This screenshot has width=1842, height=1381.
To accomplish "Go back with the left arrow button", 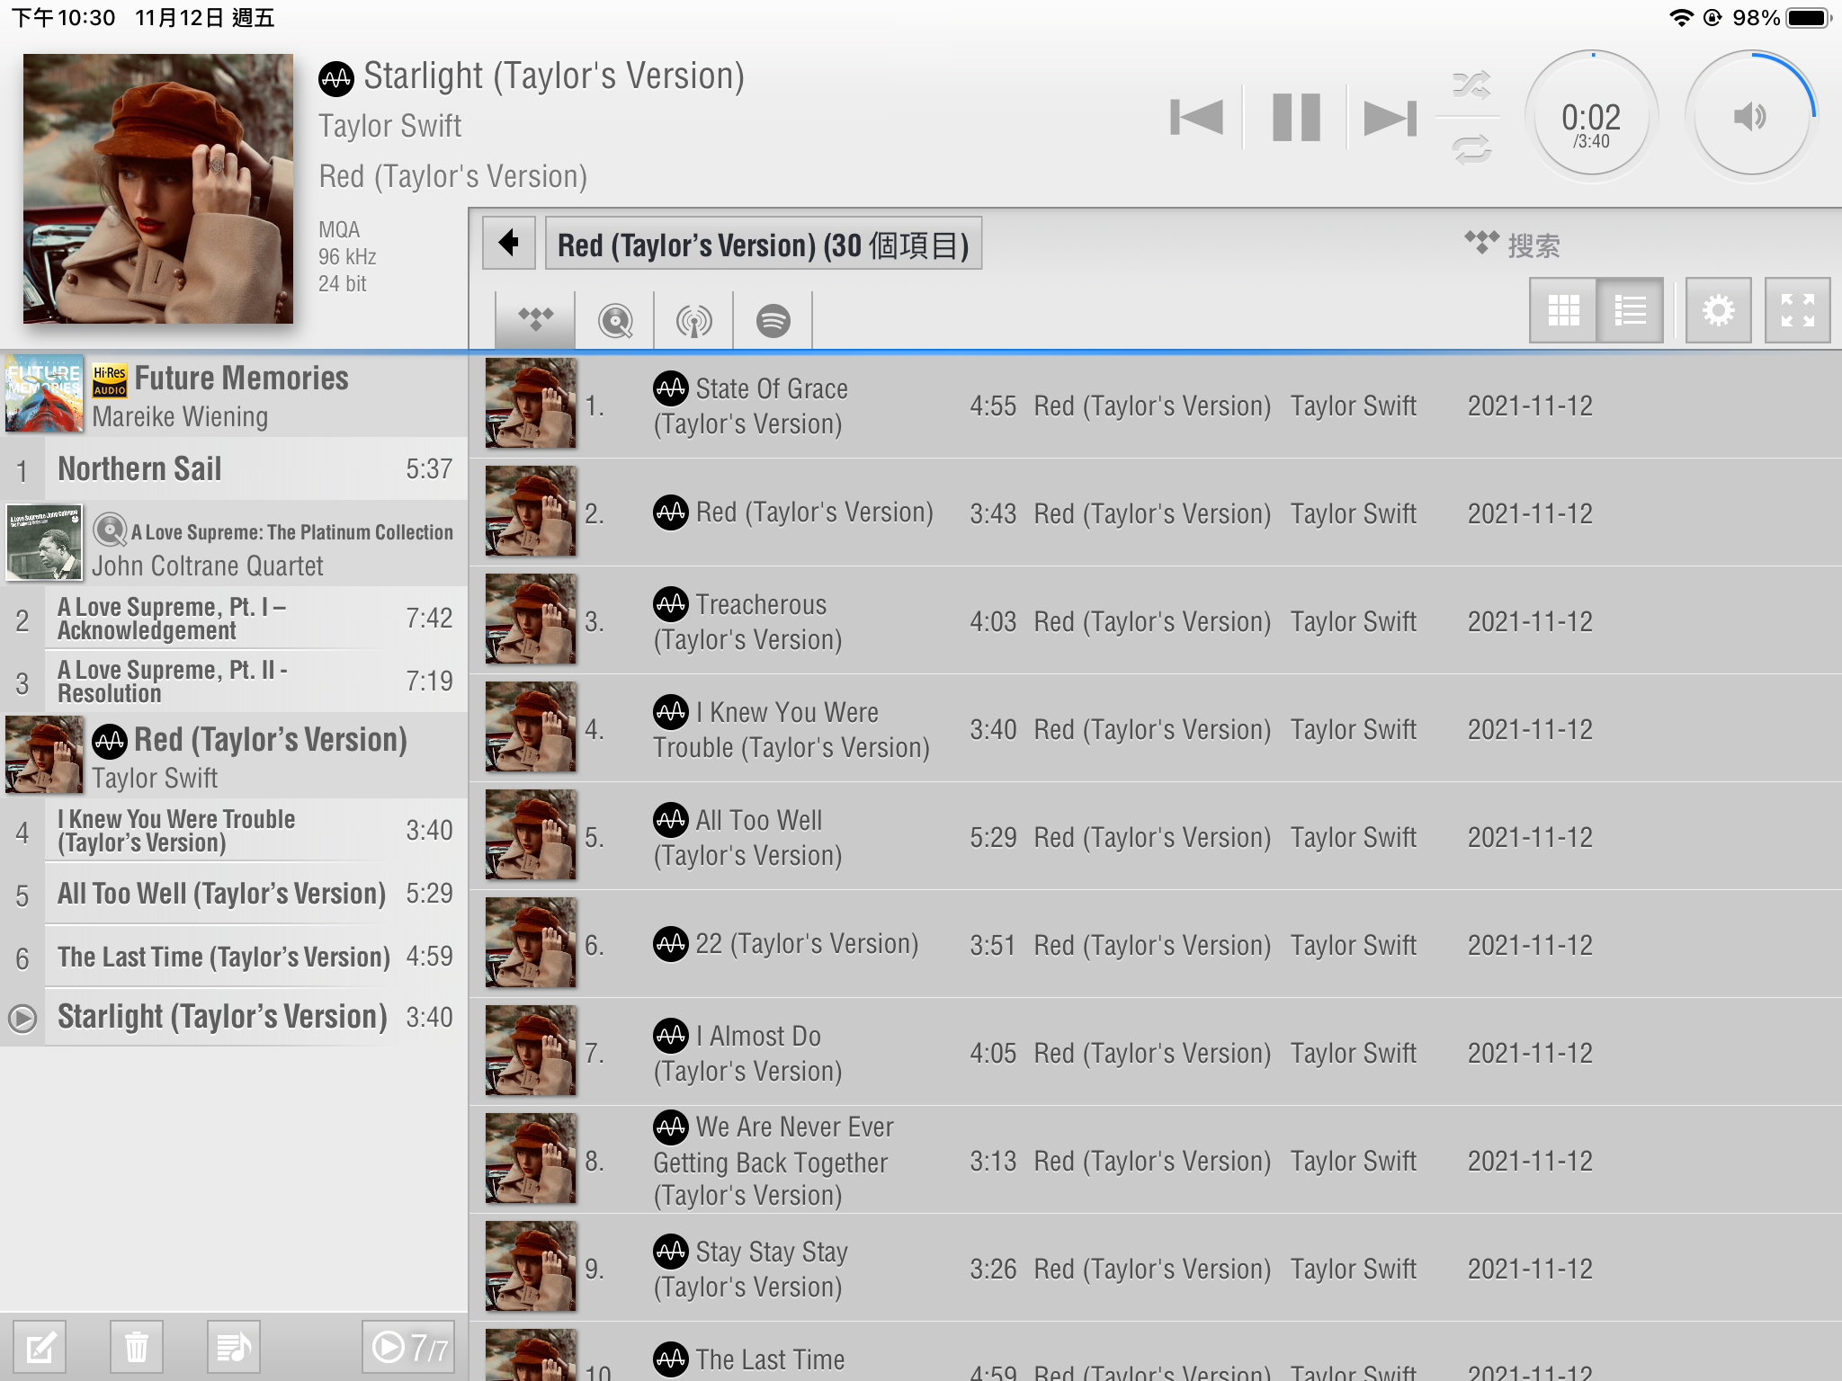I will (509, 243).
